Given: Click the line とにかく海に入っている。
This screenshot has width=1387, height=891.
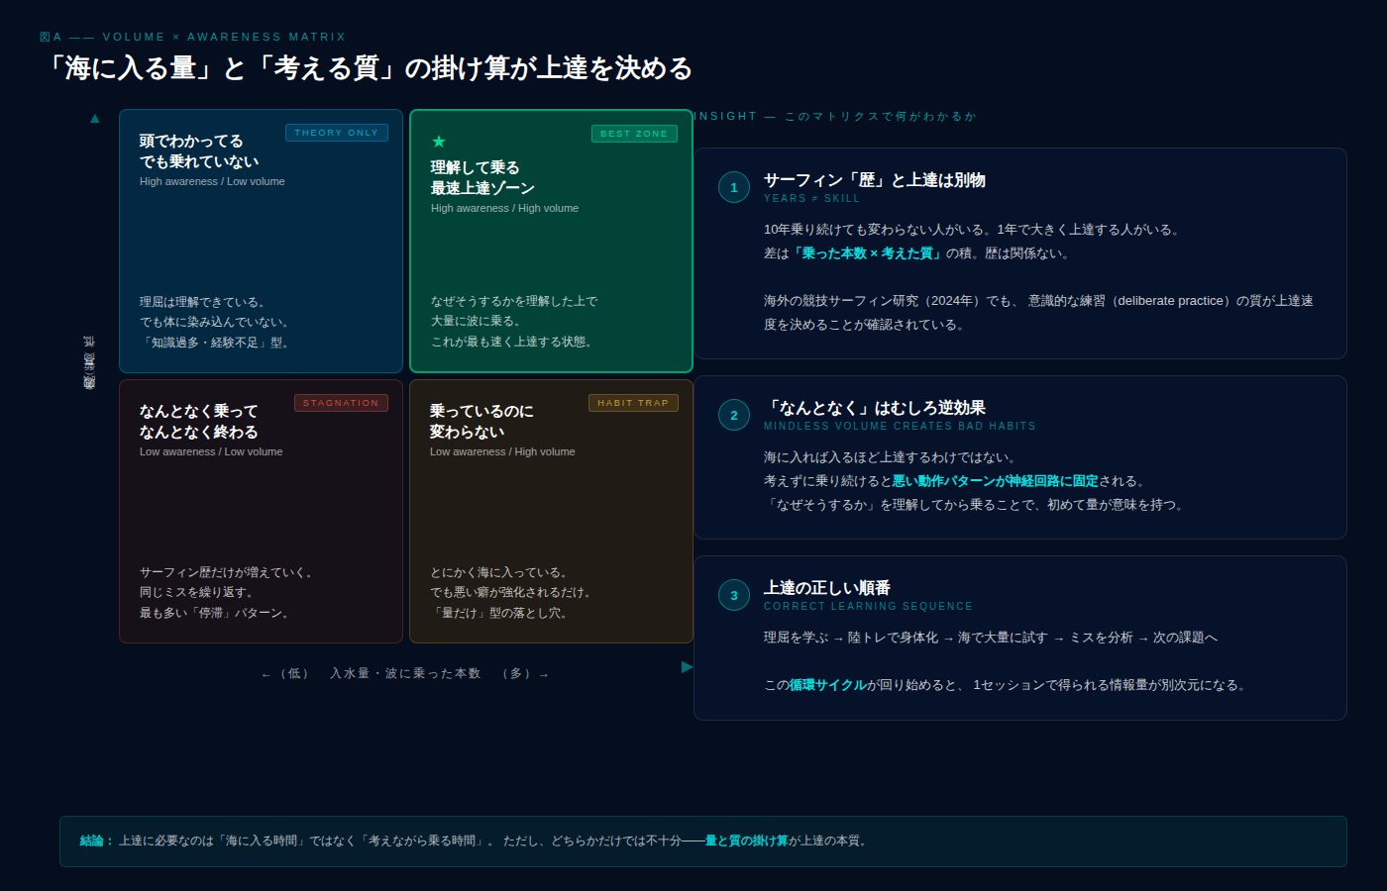Looking at the screenshot, I should (501, 572).
